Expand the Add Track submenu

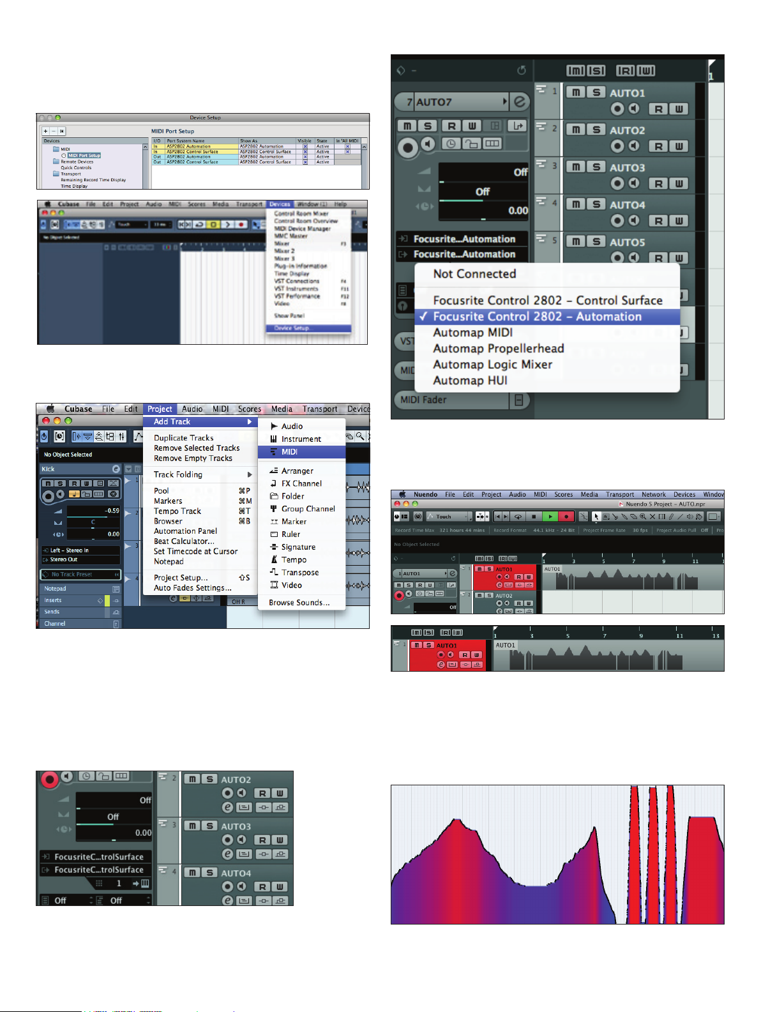pos(200,422)
